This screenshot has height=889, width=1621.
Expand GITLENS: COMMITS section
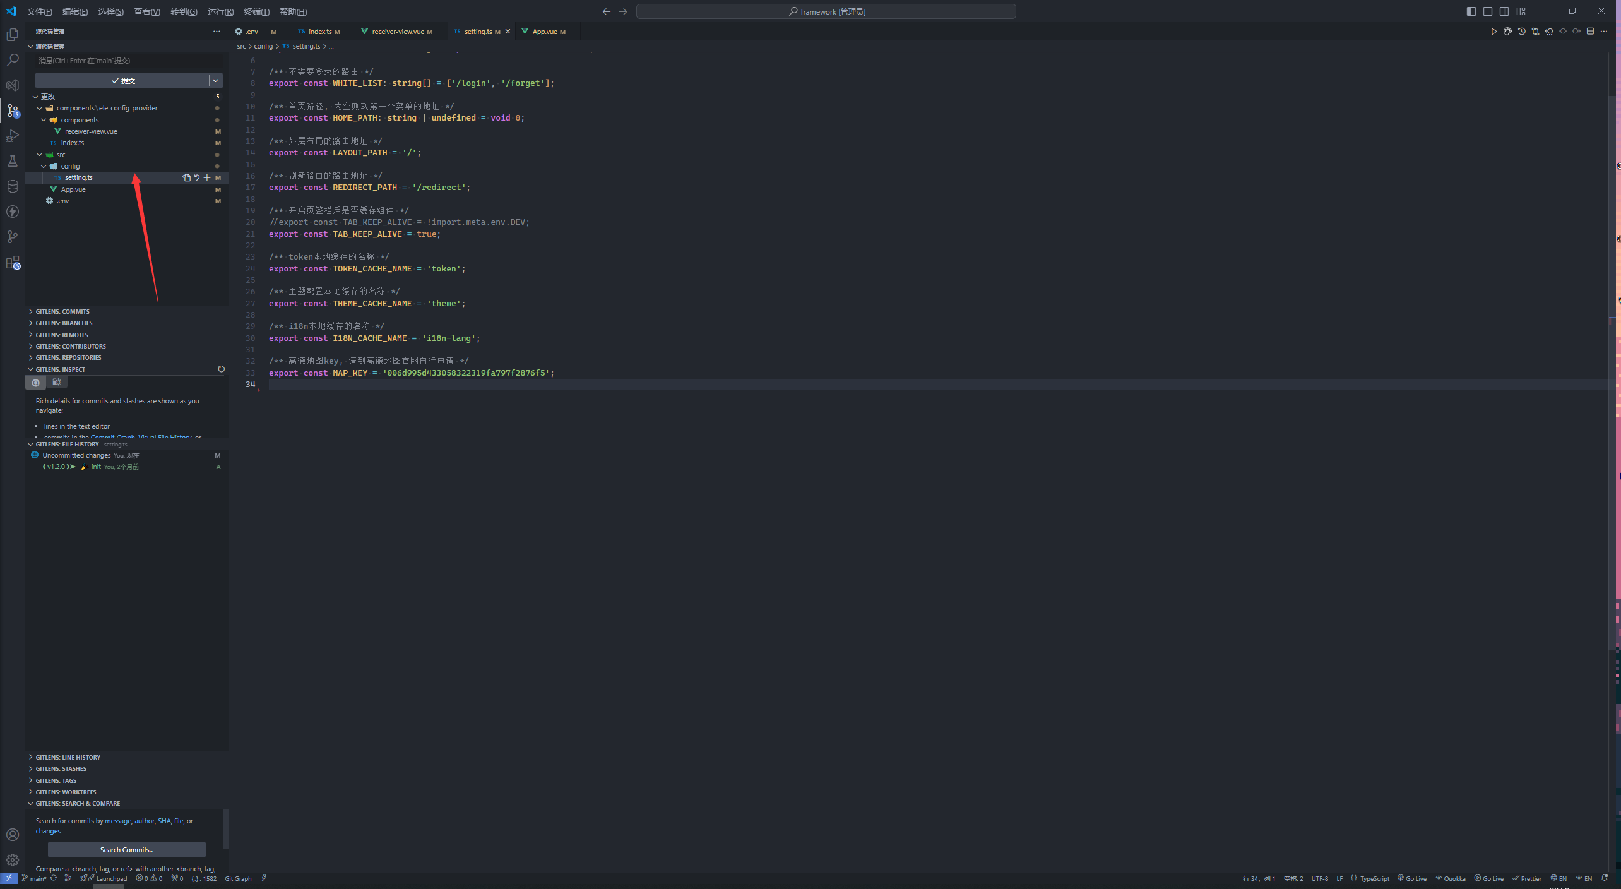coord(62,312)
